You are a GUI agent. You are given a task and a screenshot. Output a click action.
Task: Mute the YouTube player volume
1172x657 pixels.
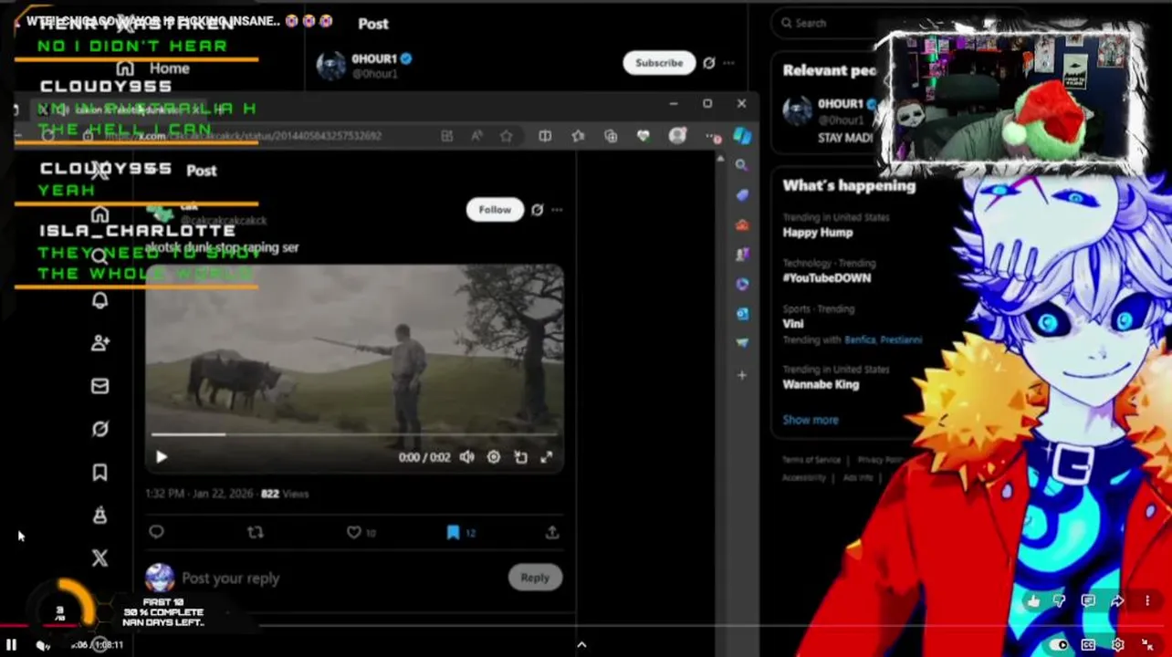[42, 645]
